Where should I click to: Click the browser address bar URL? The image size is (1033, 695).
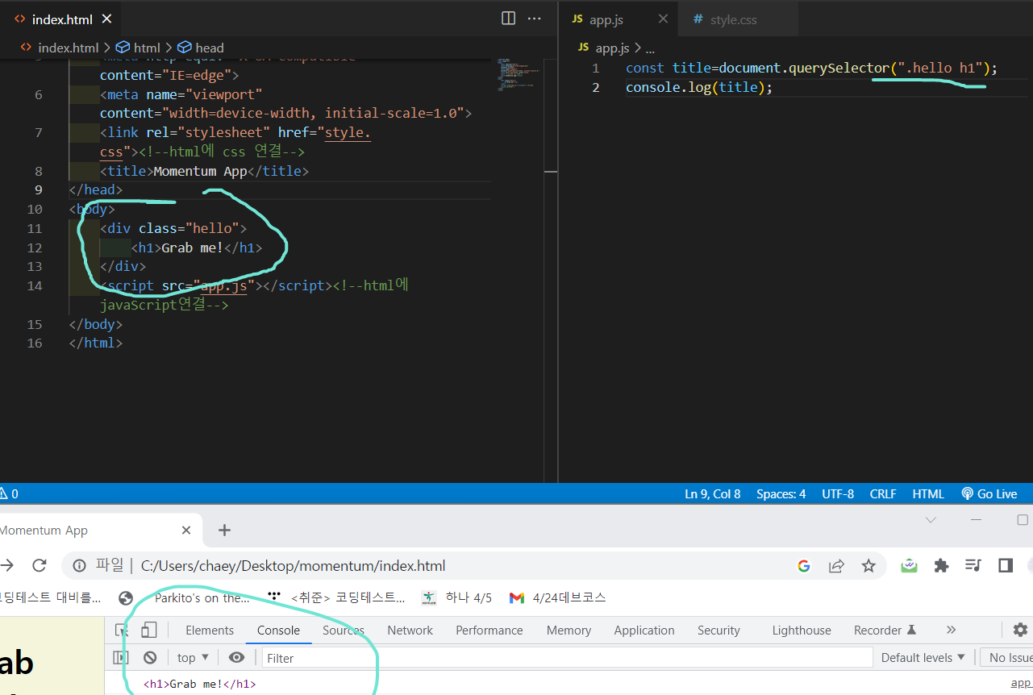click(x=293, y=566)
